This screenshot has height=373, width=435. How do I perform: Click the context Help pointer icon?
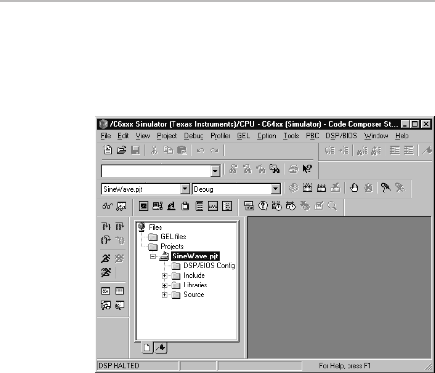(x=307, y=169)
